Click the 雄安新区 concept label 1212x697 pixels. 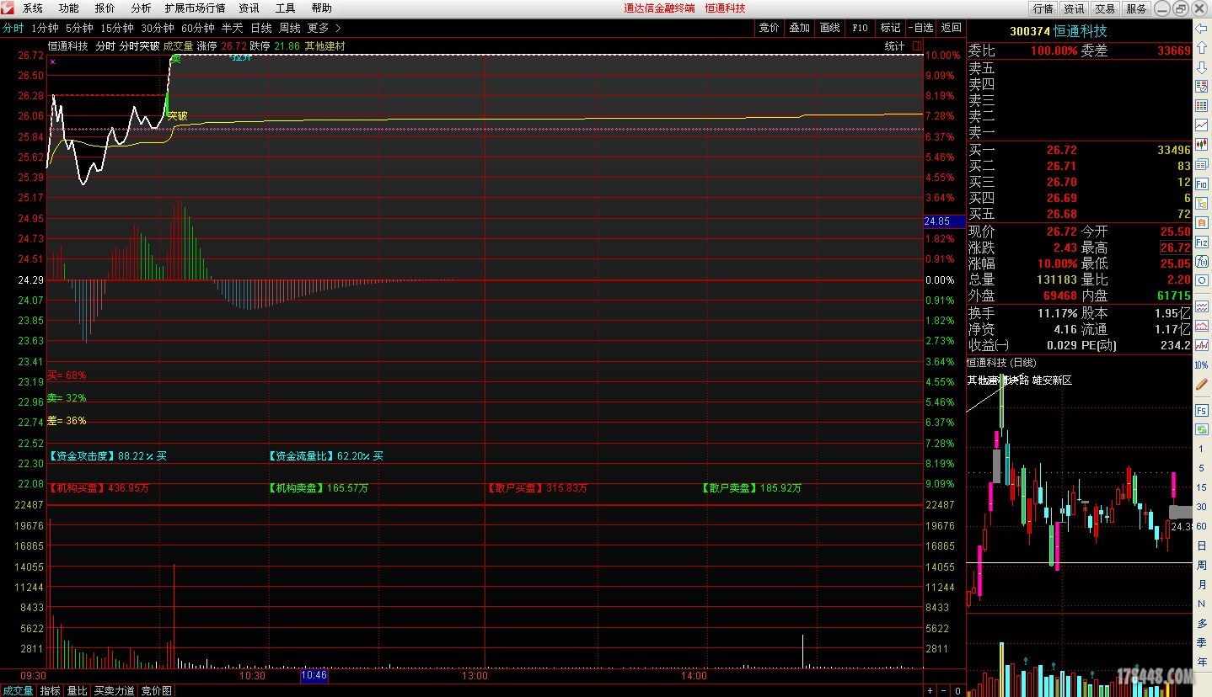tap(1052, 380)
